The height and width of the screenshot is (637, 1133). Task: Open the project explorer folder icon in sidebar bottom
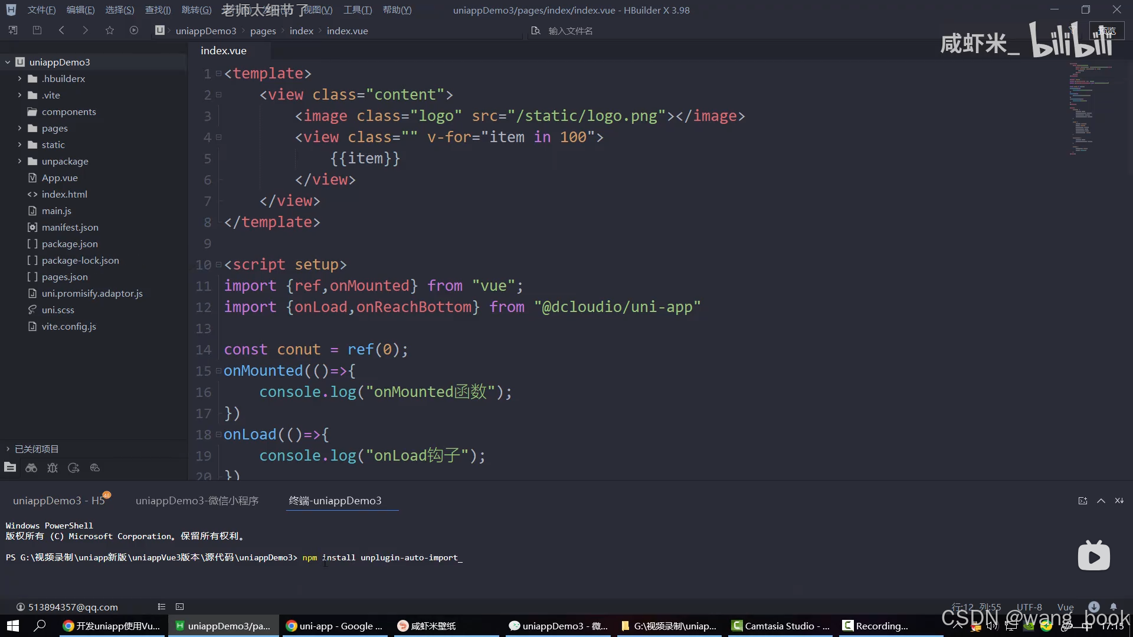(10, 468)
